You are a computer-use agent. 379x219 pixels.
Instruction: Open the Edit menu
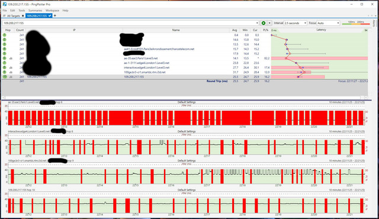point(12,11)
